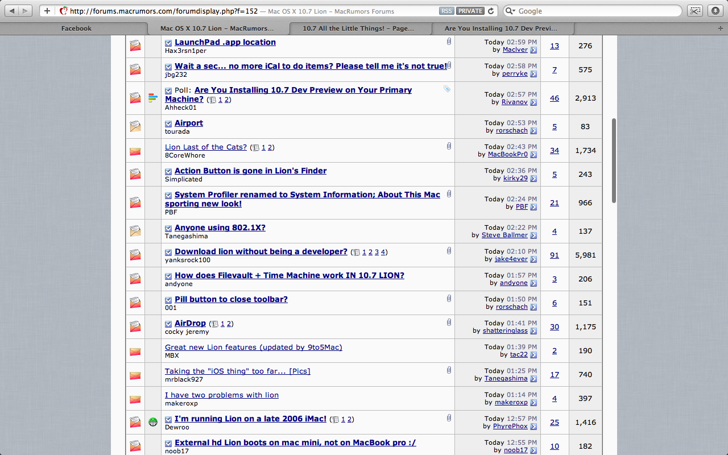Click the Google search field
Viewport: 728px width, 455px height.
tap(591, 11)
